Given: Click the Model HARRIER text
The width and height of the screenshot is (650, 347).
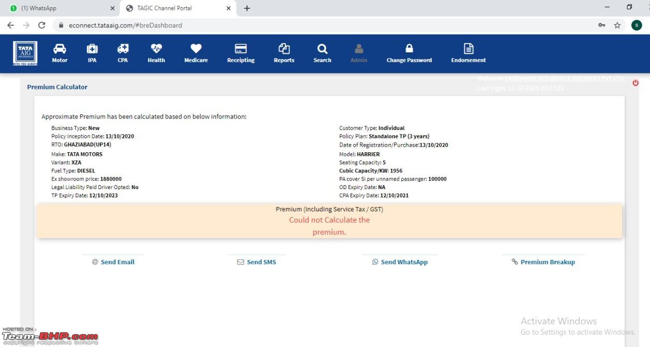Looking at the screenshot, I should pyautogui.click(x=359, y=154).
